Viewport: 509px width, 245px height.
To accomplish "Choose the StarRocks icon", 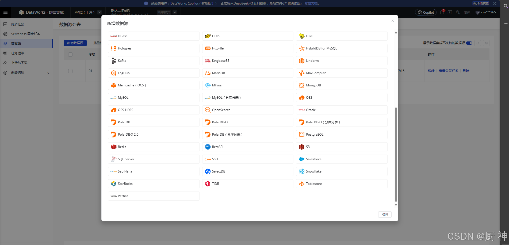I will (x=114, y=184).
